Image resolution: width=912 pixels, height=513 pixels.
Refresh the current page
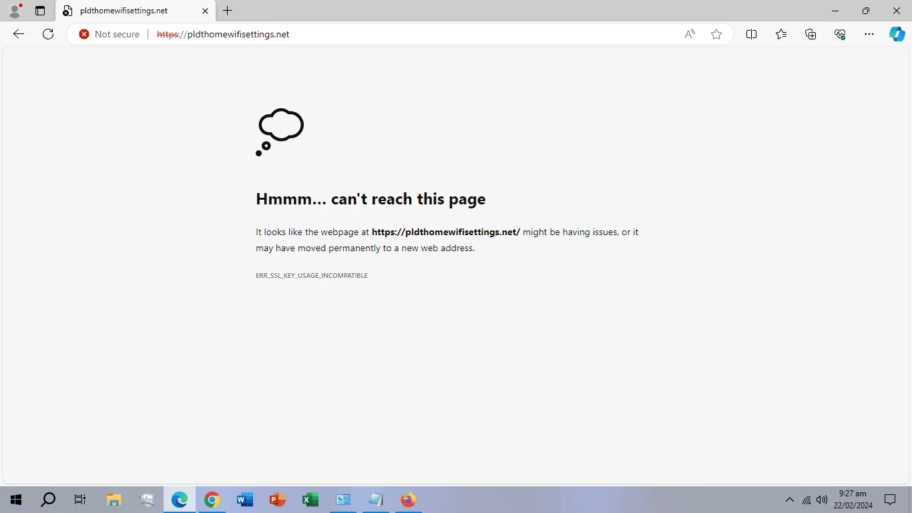click(48, 34)
